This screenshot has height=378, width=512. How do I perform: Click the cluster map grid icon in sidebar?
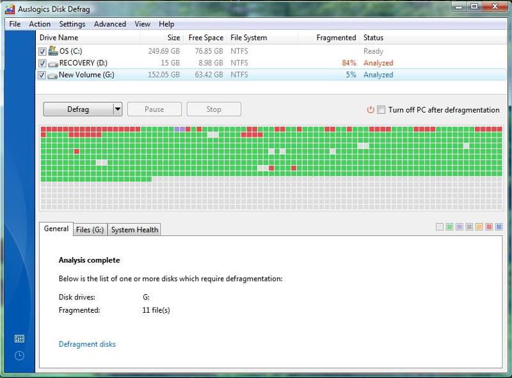pyautogui.click(x=20, y=338)
